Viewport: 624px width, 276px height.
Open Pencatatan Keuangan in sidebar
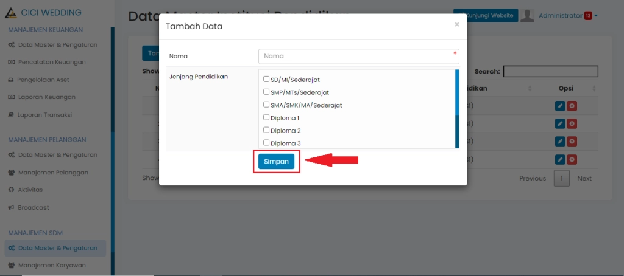point(51,62)
